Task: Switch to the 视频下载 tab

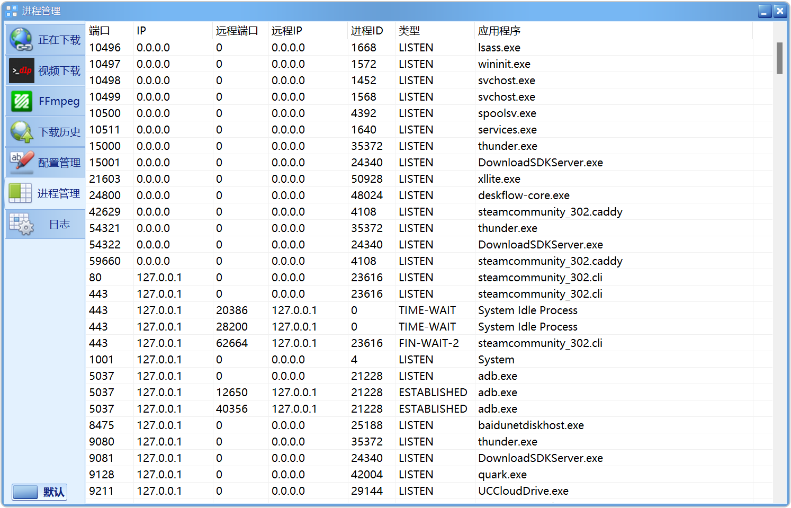Action: [x=45, y=70]
